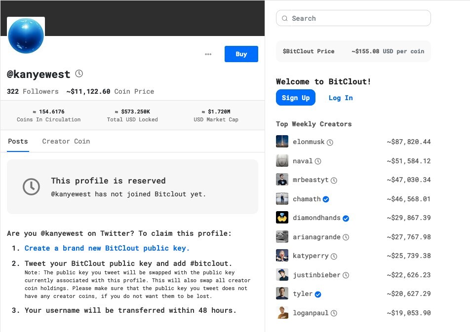Viewport: 470px width, 332px height.
Task: Click the clock icon beside naval
Action: (x=318, y=161)
